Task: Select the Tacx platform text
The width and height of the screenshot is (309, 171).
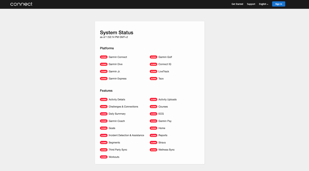Action: [161, 78]
